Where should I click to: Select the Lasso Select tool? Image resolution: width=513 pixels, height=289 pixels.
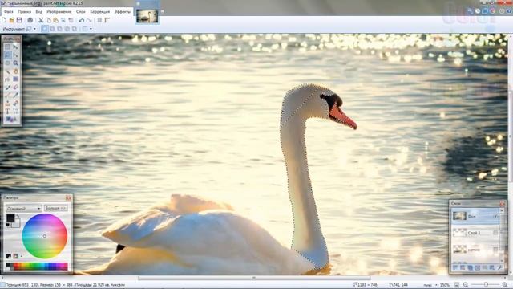7,55
